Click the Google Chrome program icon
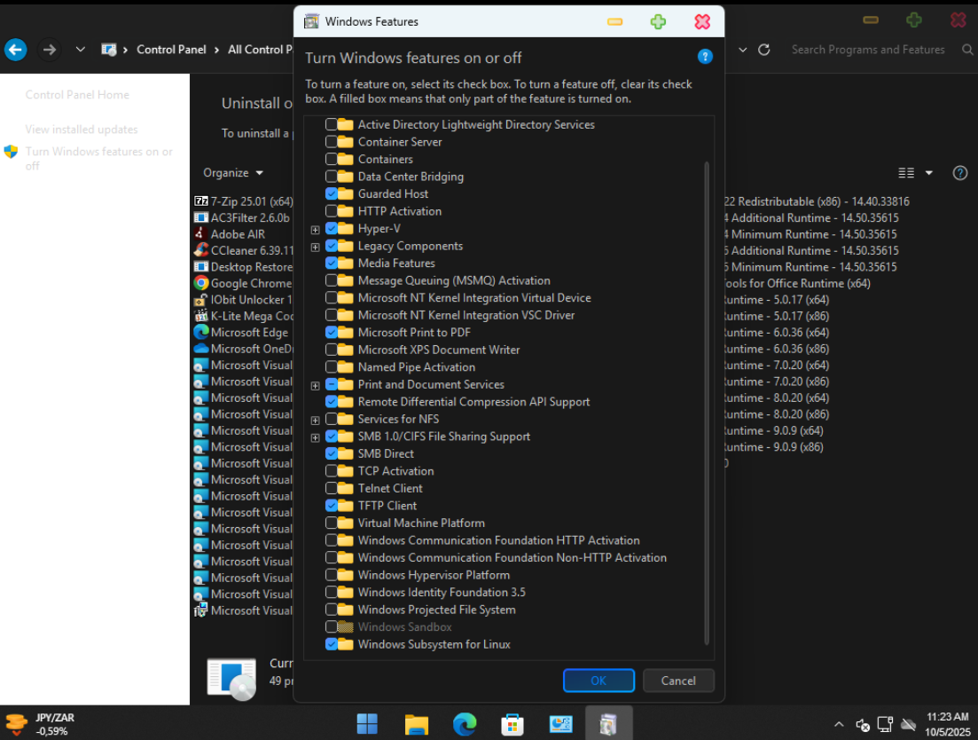Viewport: 978px width, 740px height. pos(201,283)
